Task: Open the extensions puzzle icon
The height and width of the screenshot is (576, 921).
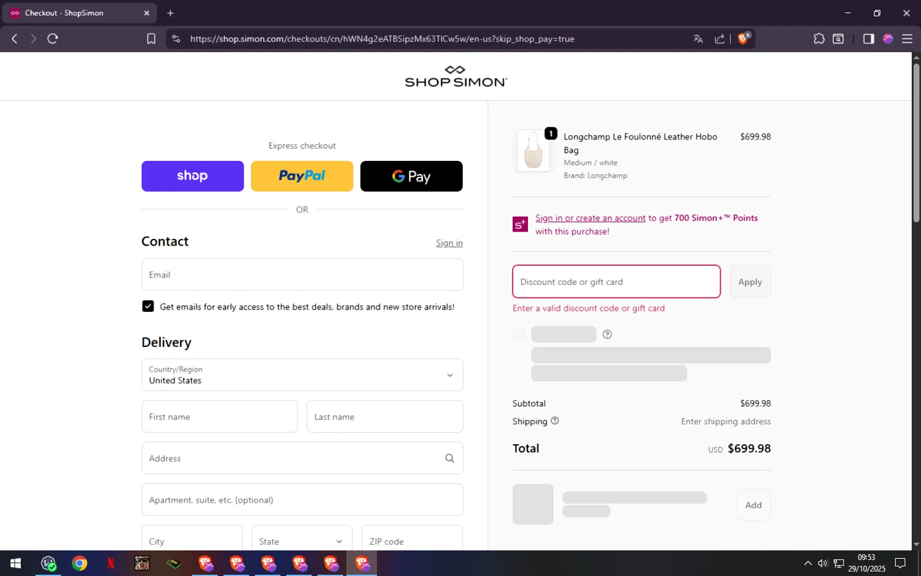Action: click(x=819, y=39)
